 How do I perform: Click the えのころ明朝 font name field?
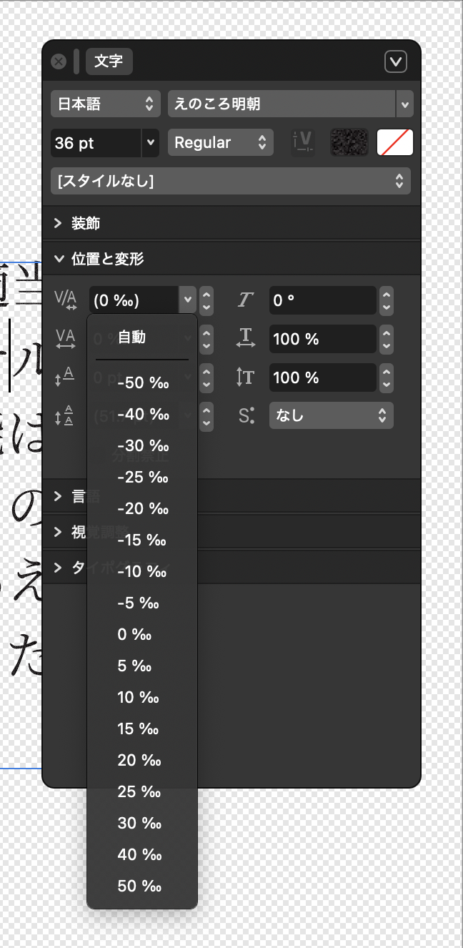click(x=281, y=104)
